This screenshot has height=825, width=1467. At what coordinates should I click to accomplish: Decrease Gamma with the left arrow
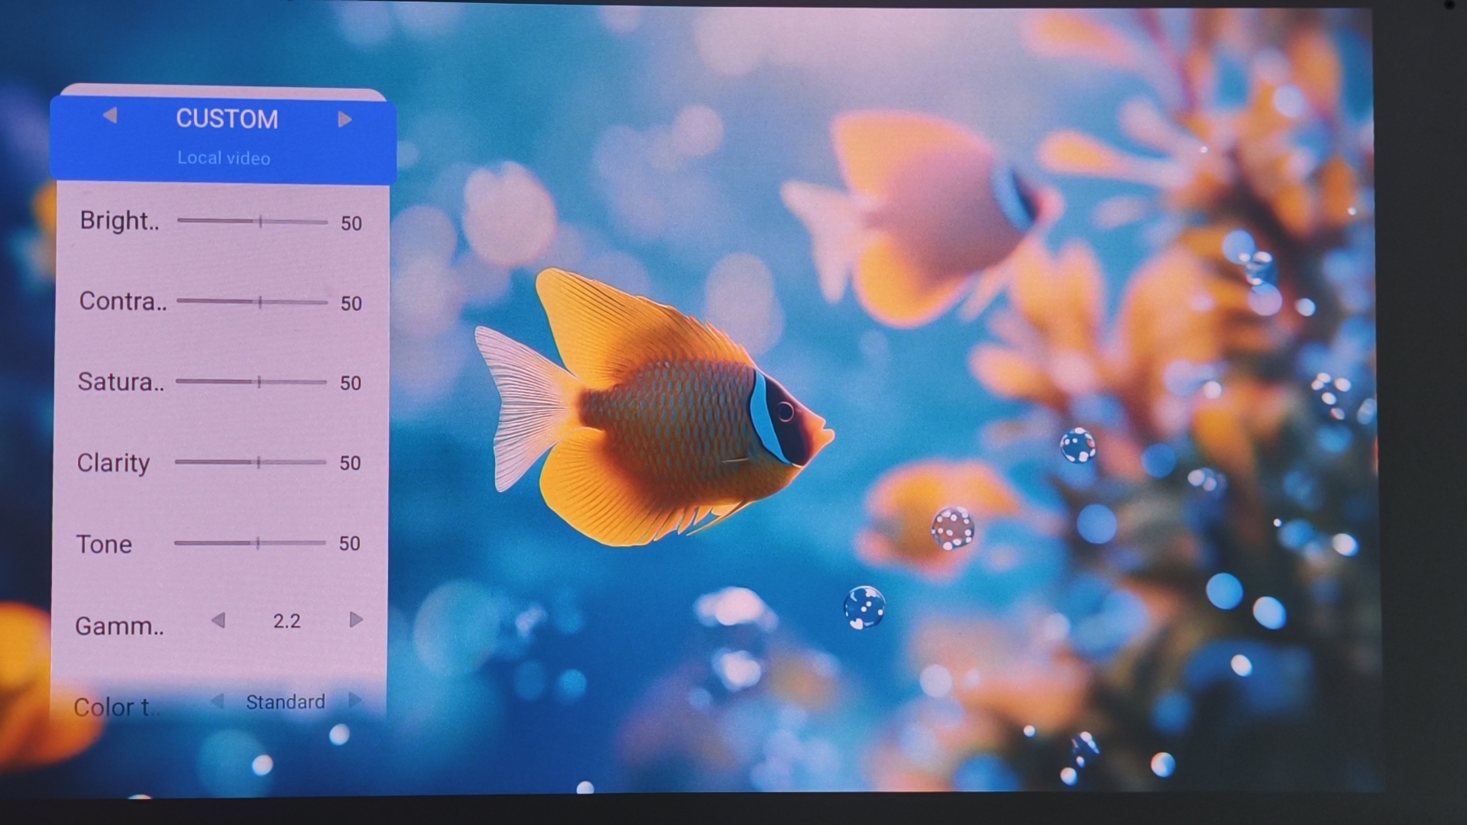(219, 620)
